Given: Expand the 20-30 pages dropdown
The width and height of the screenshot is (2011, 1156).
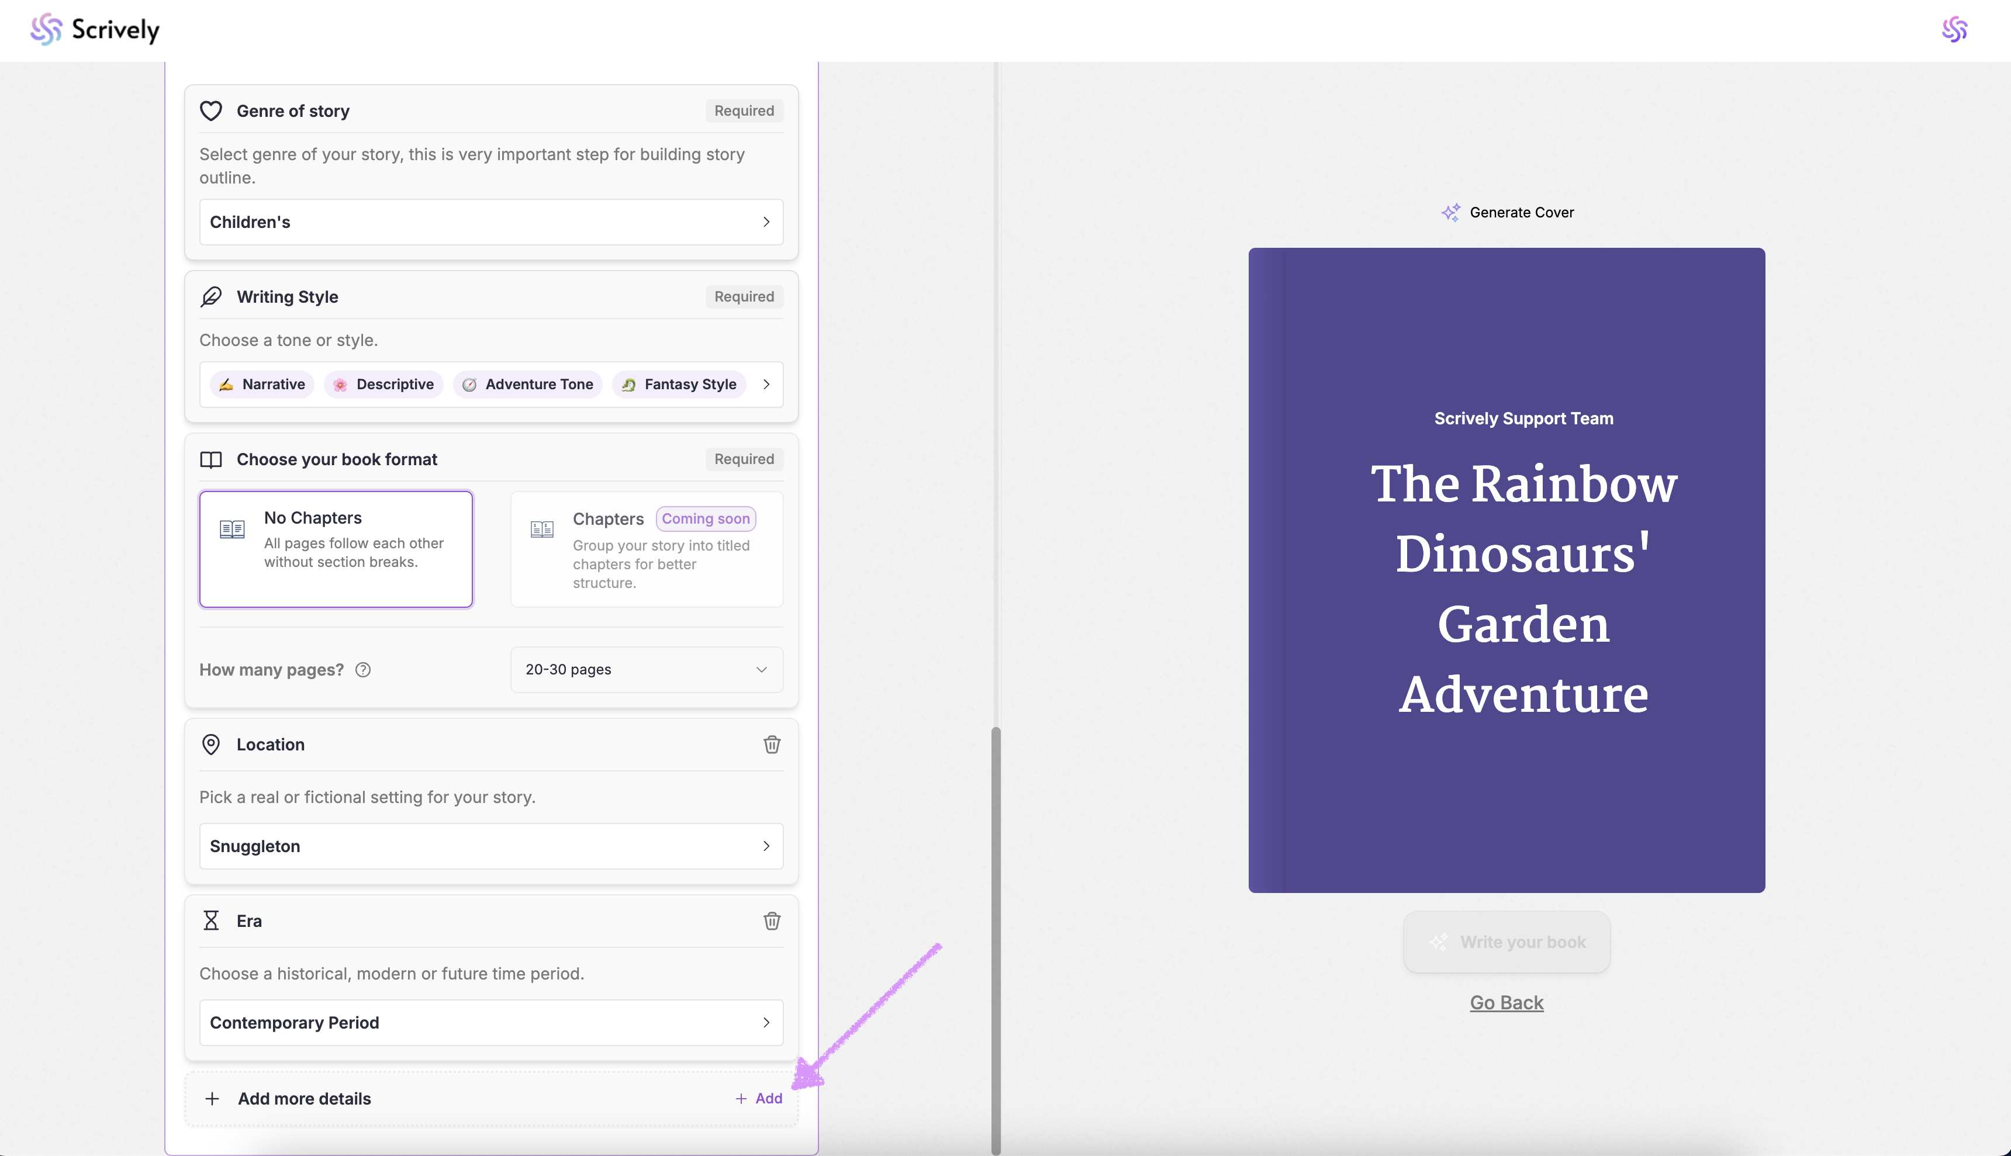Looking at the screenshot, I should 646,670.
